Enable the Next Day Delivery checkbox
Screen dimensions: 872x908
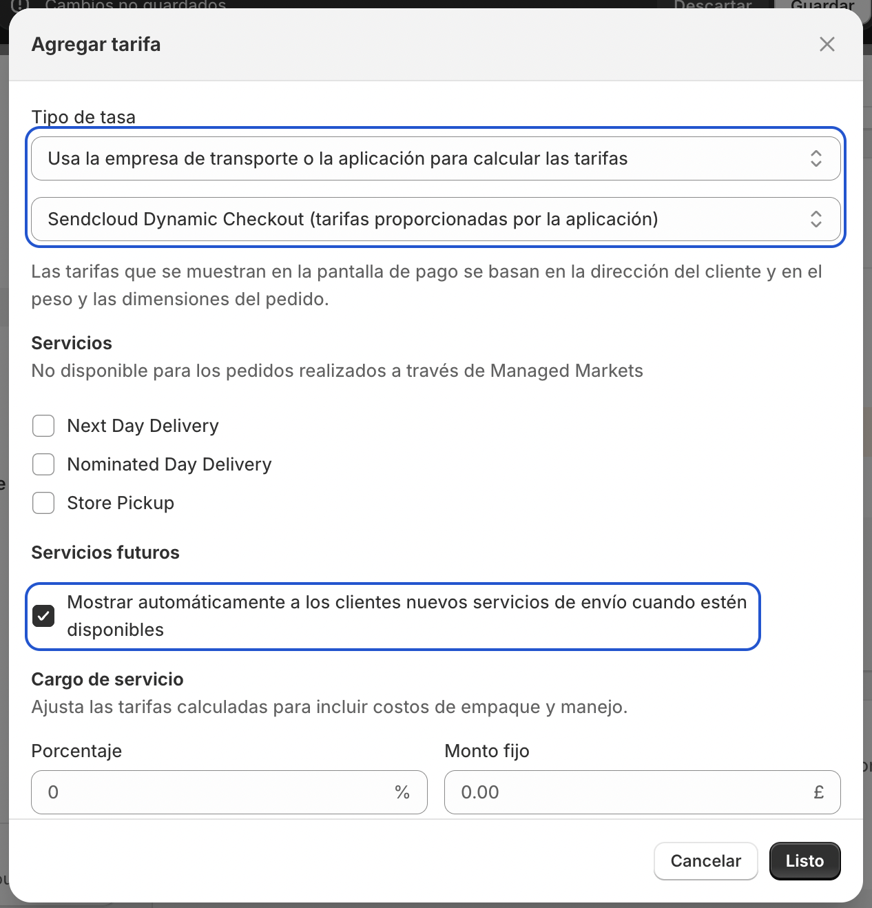(43, 426)
